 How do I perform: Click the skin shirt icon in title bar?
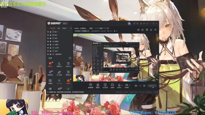point(144,24)
